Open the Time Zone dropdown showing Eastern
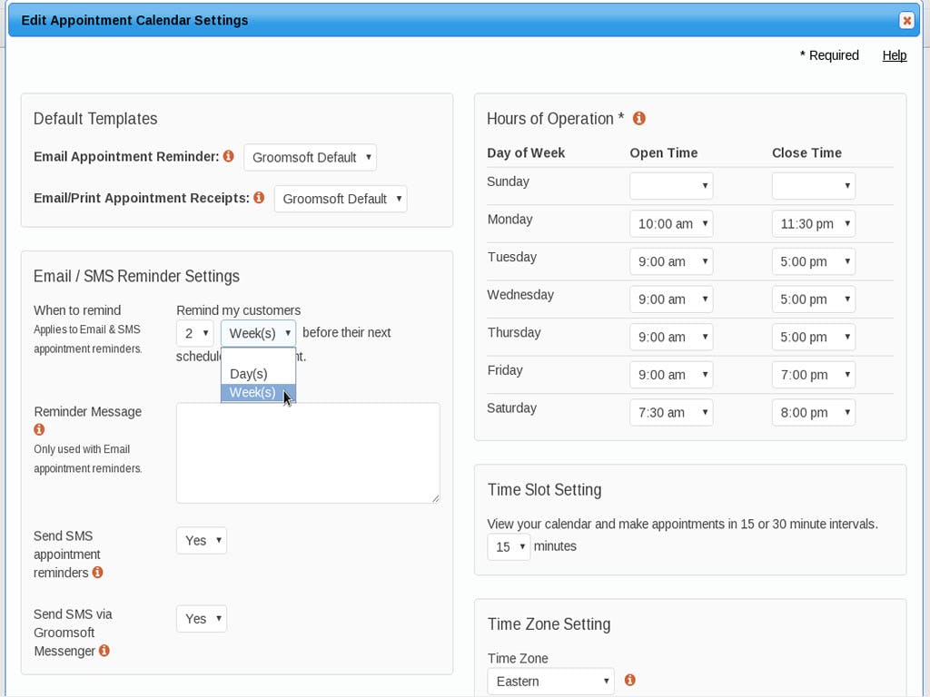This screenshot has height=697, width=930. [x=549, y=681]
